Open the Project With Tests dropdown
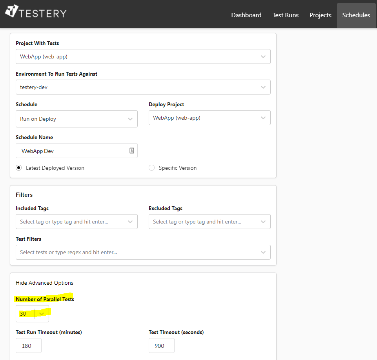 pos(263,56)
